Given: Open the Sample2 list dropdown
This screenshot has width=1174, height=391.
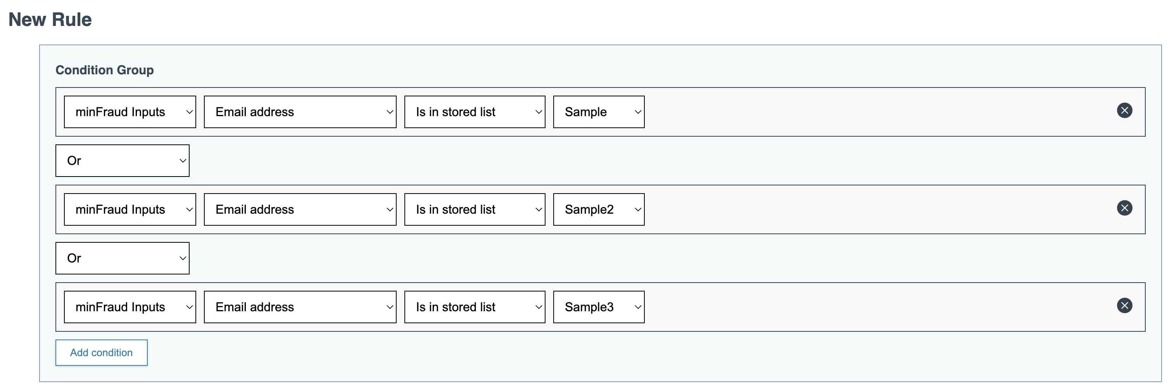Looking at the screenshot, I should click(598, 209).
